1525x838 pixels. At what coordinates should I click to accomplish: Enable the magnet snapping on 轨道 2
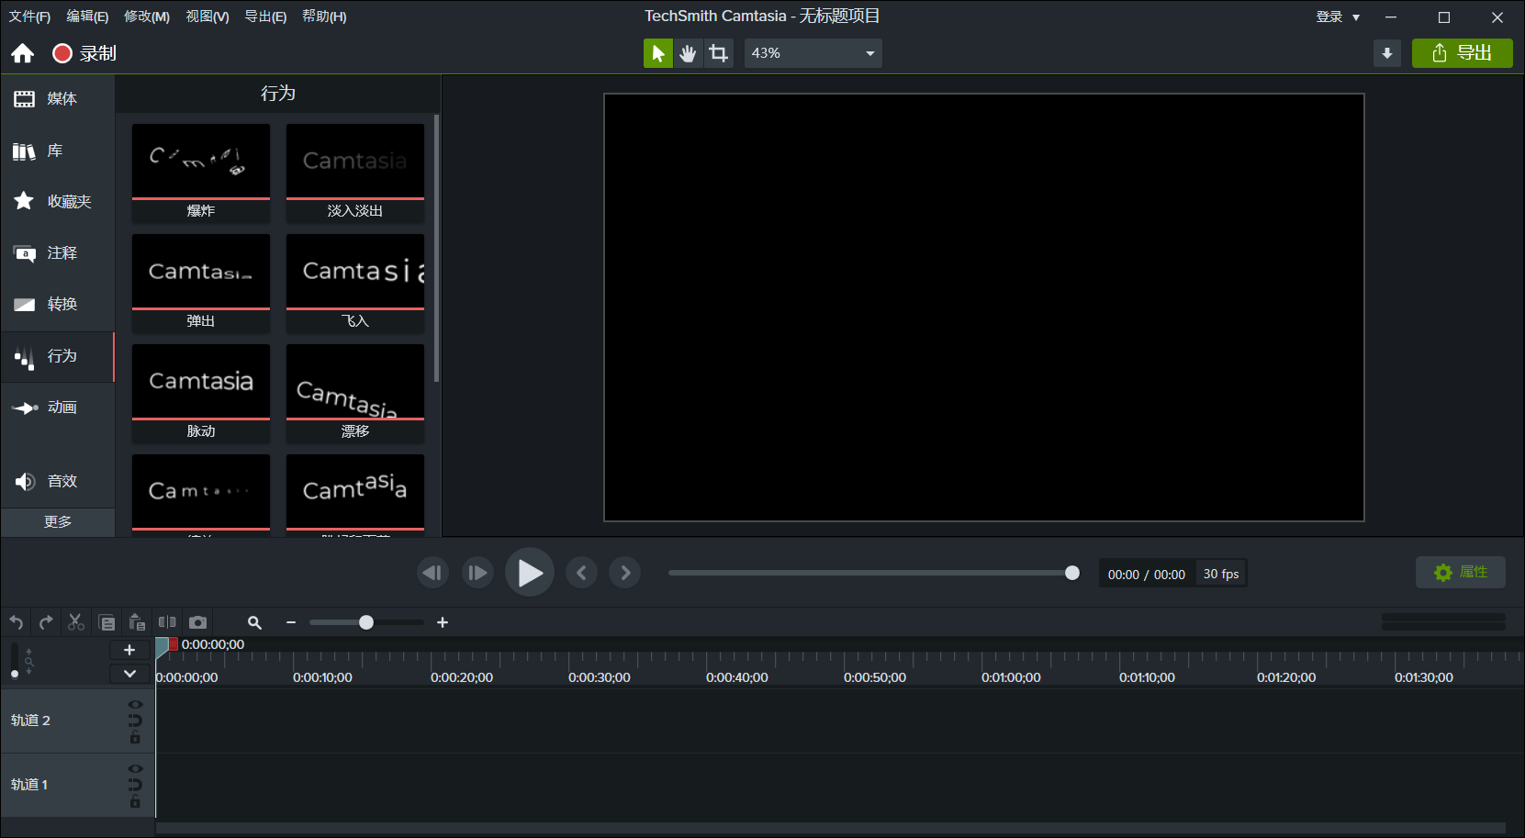pyautogui.click(x=136, y=720)
